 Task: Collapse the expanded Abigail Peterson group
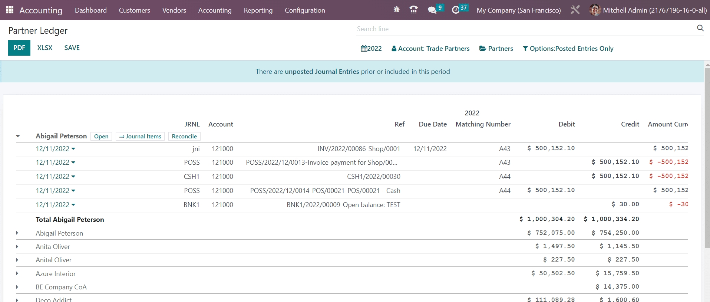18,136
